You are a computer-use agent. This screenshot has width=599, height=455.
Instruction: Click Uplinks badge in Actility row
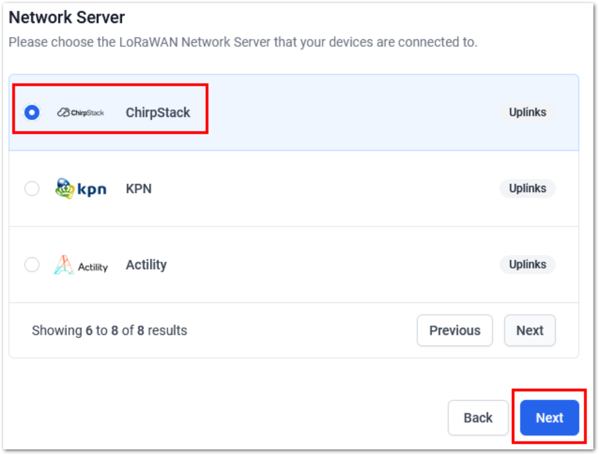(x=527, y=265)
